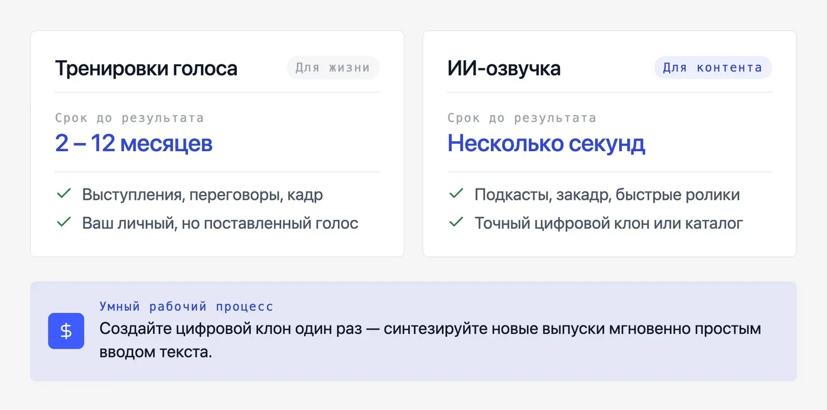827x410 pixels.
Task: Click the "Умный рабочий процесс" label
Action: pos(186,307)
